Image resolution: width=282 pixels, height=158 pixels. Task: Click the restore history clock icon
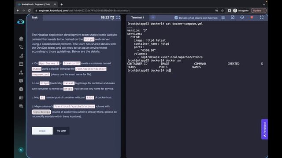242,18
